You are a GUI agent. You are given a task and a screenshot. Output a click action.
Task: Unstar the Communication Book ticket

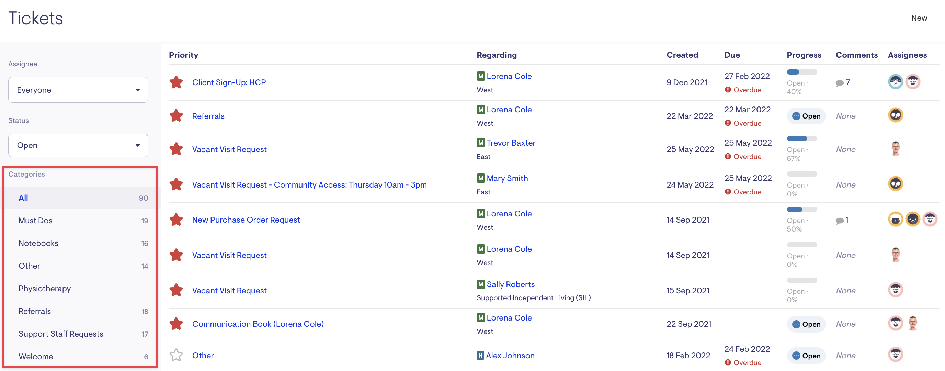pyautogui.click(x=176, y=324)
